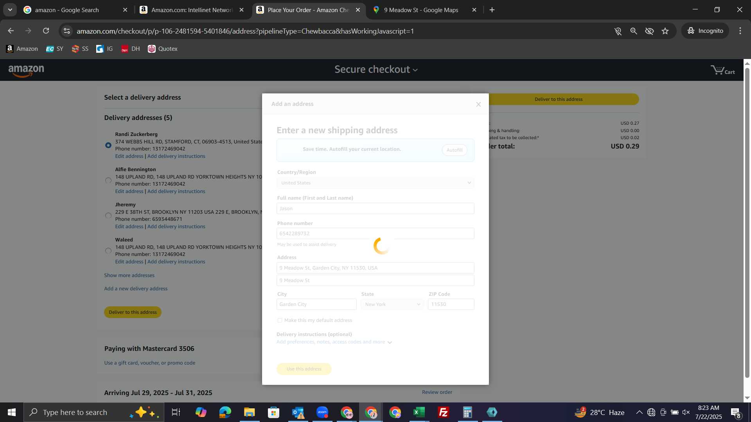Open browser zoom magnifier icon

click(634, 31)
